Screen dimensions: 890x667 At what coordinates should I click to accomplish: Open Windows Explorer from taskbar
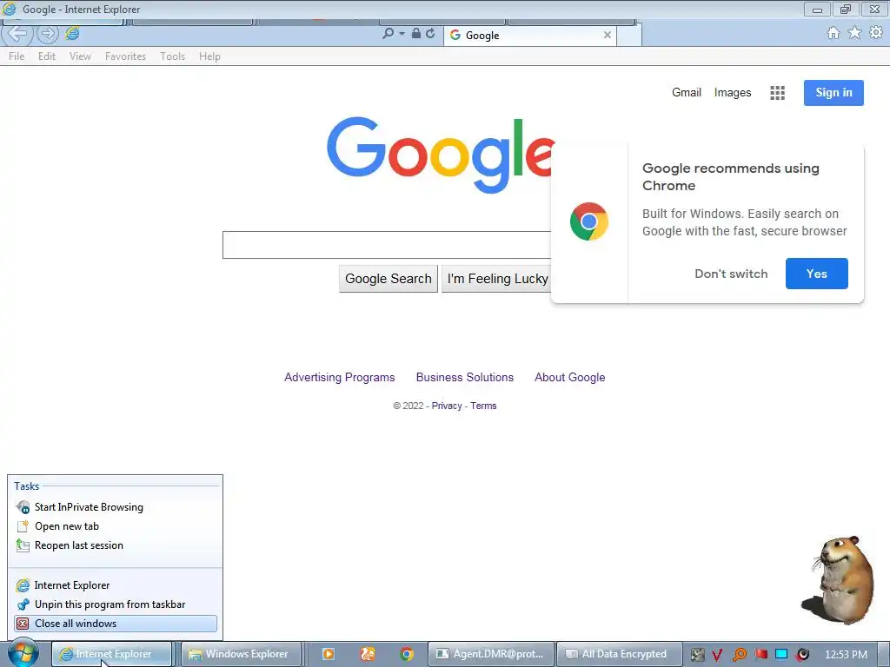click(240, 654)
